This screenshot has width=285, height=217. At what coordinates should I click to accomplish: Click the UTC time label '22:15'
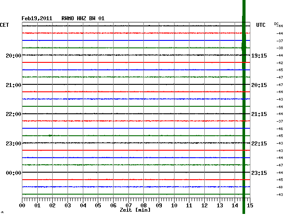coord(259,144)
